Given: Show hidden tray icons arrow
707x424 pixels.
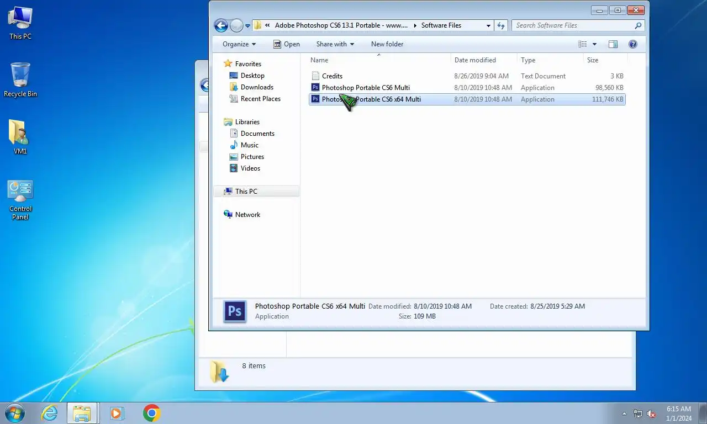Looking at the screenshot, I should coord(625,414).
